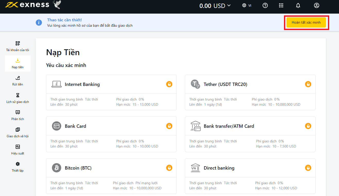Go to Rút tiền in sidebar
Screen dimensions: 339x196
click(18, 81)
